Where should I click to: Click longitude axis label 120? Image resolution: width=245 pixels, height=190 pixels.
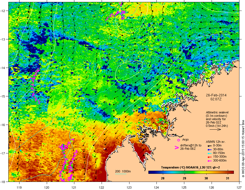coord(47,187)
